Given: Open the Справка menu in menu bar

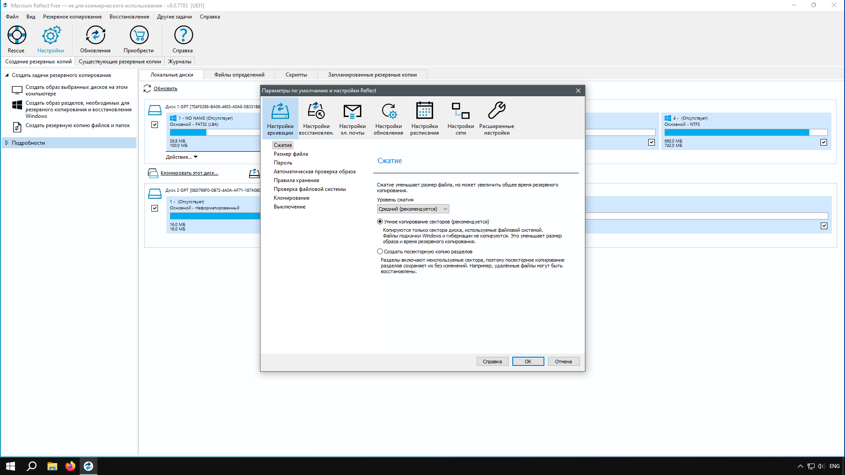Looking at the screenshot, I should tap(210, 17).
